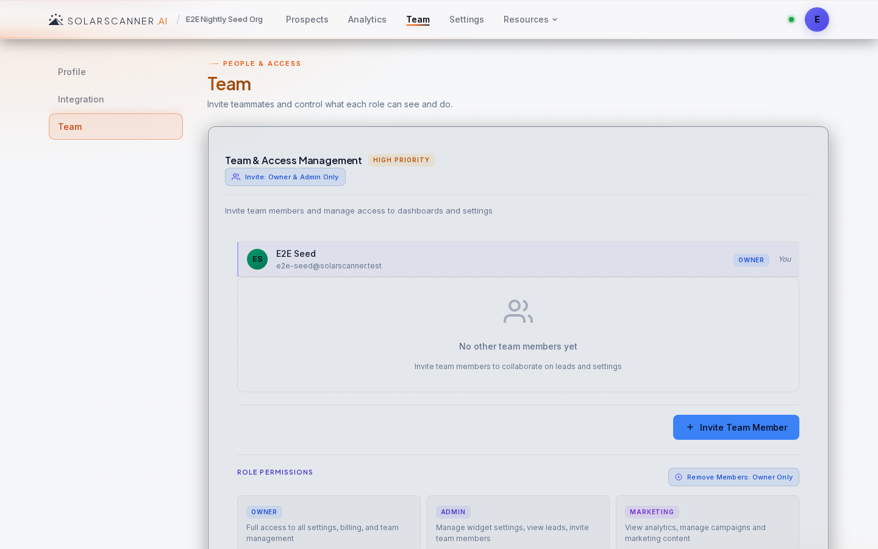
Task: Click 'Invite team members and manage access' description
Action: (x=359, y=211)
